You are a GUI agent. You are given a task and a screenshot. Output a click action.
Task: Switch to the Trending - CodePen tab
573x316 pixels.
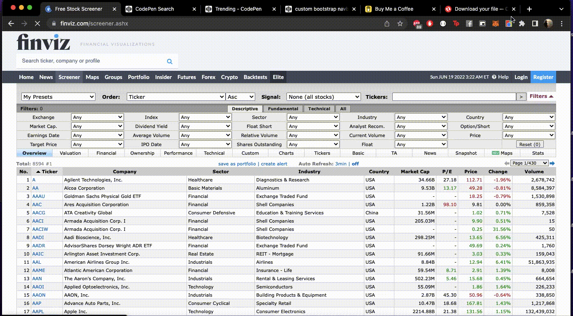pos(238,9)
